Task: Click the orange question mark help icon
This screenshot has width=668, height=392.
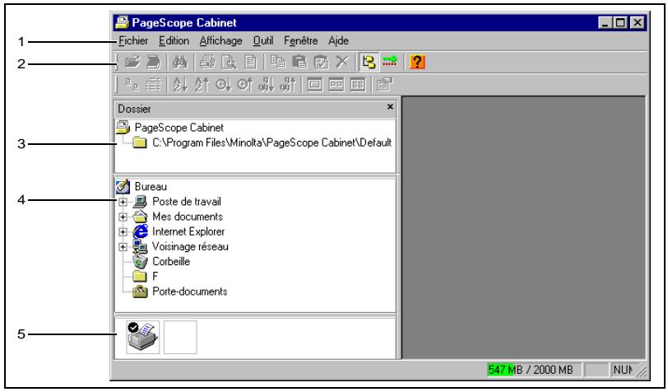Action: click(x=417, y=63)
